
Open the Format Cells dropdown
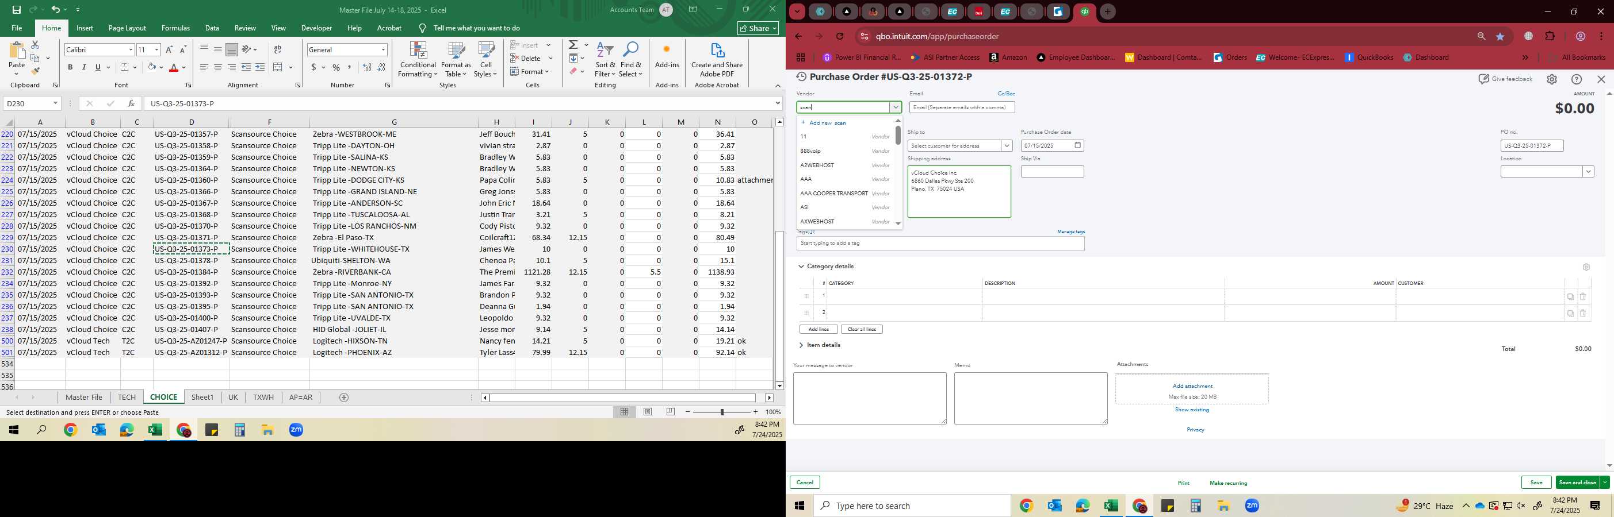pyautogui.click(x=531, y=71)
